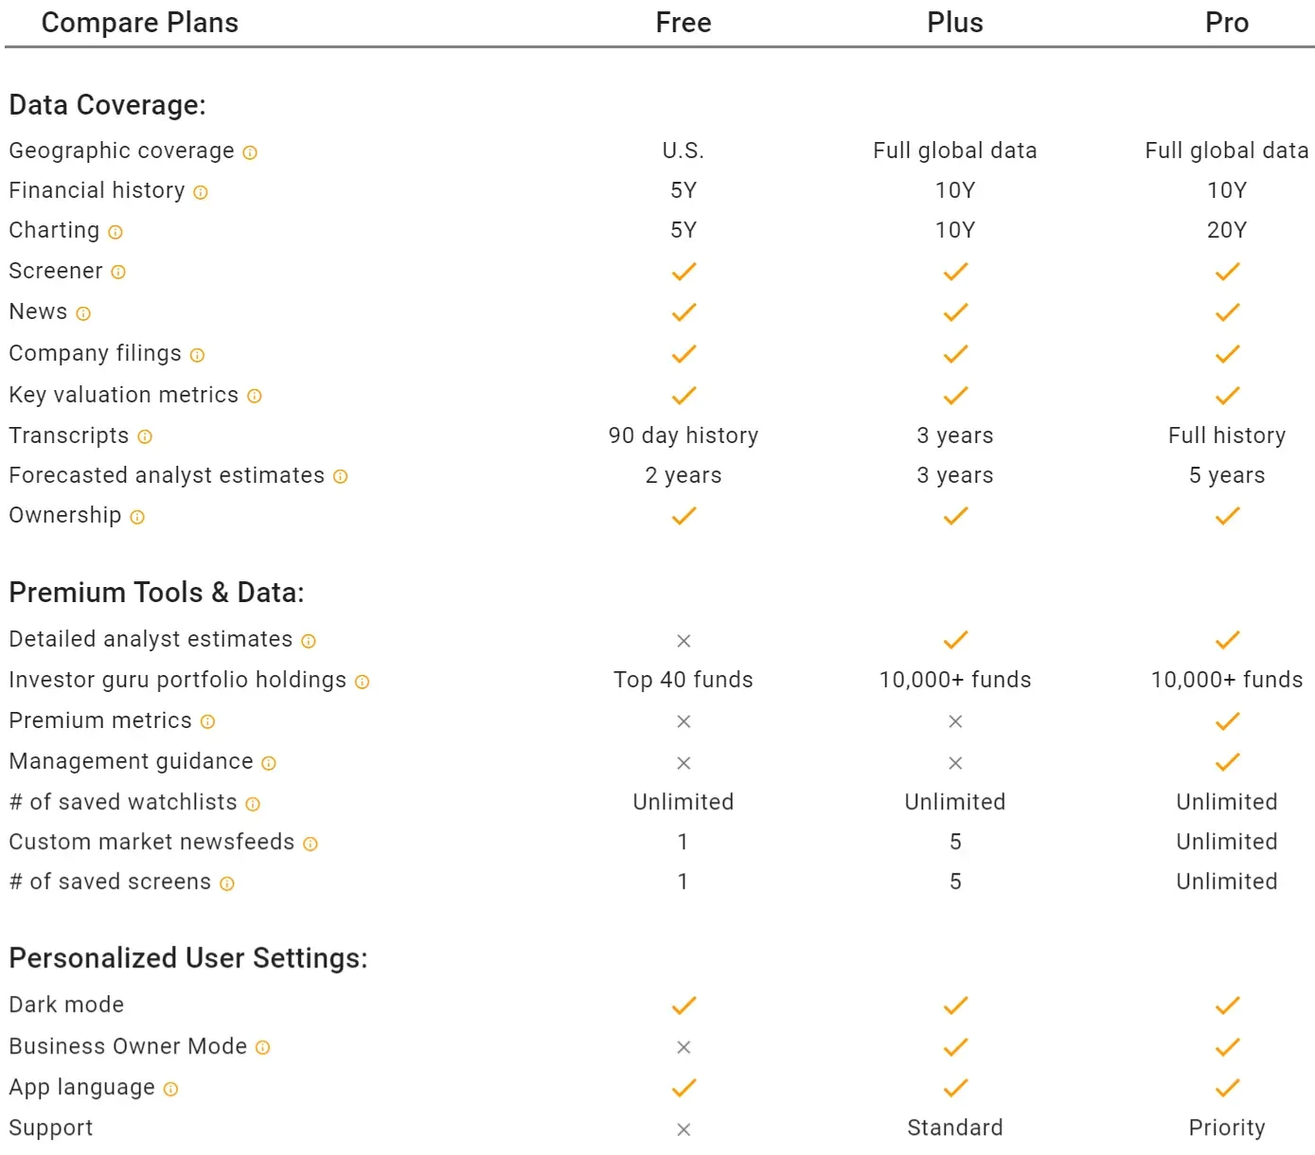Viewport: 1315px width, 1155px height.
Task: Click info icon beside Premium metrics
Action: pos(208,722)
